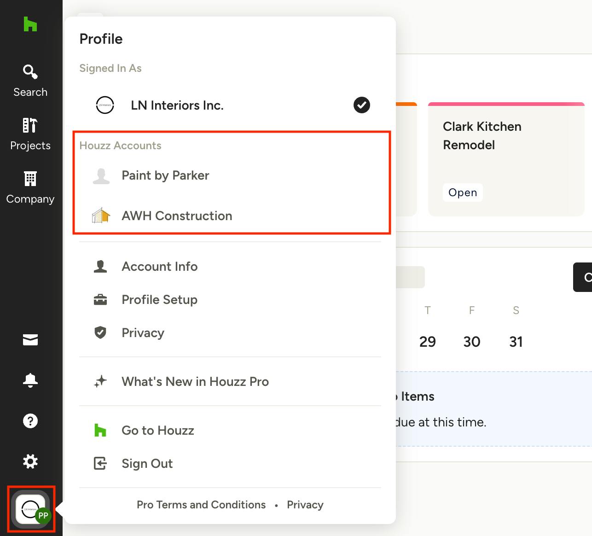Go to Projects in the sidebar
This screenshot has width=592, height=536.
click(30, 134)
